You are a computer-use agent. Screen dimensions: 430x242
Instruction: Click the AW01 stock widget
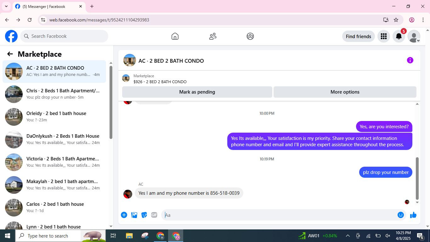318,236
